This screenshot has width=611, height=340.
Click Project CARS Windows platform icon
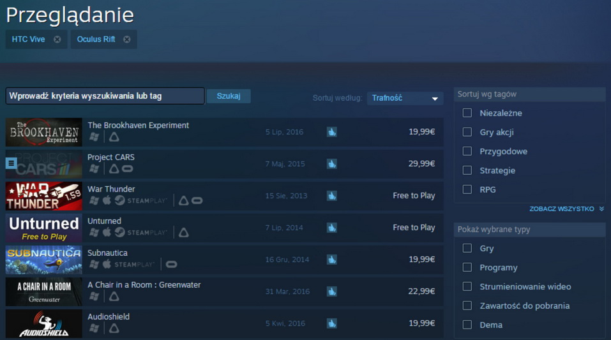click(x=94, y=169)
